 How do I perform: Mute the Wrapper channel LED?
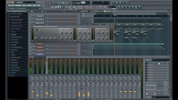click(30, 47)
